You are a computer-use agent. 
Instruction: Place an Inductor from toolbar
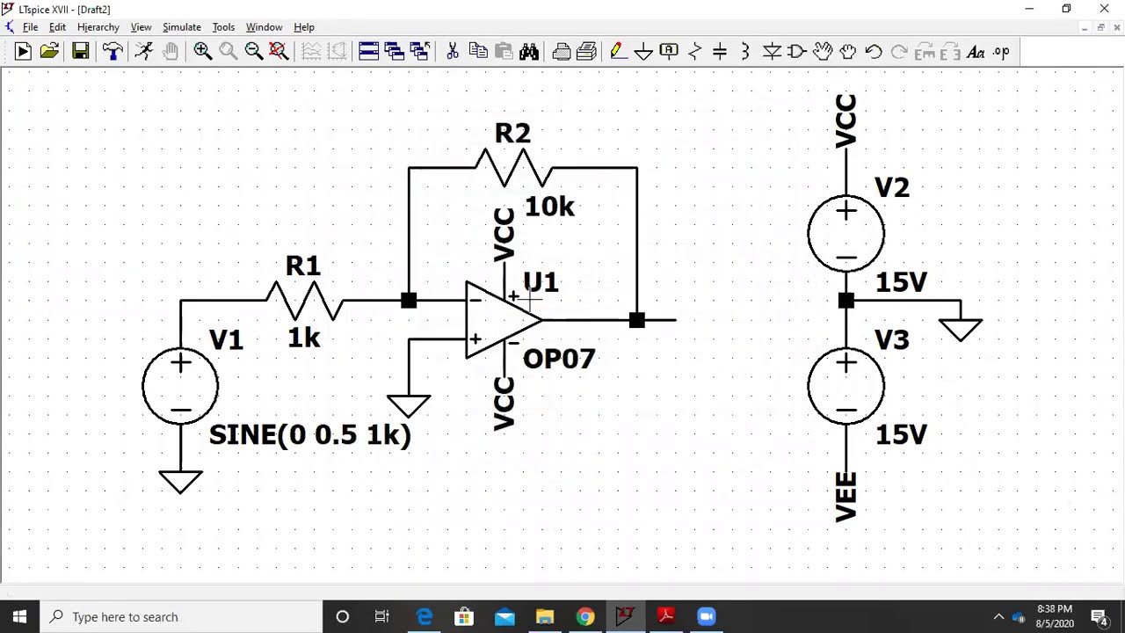745,52
